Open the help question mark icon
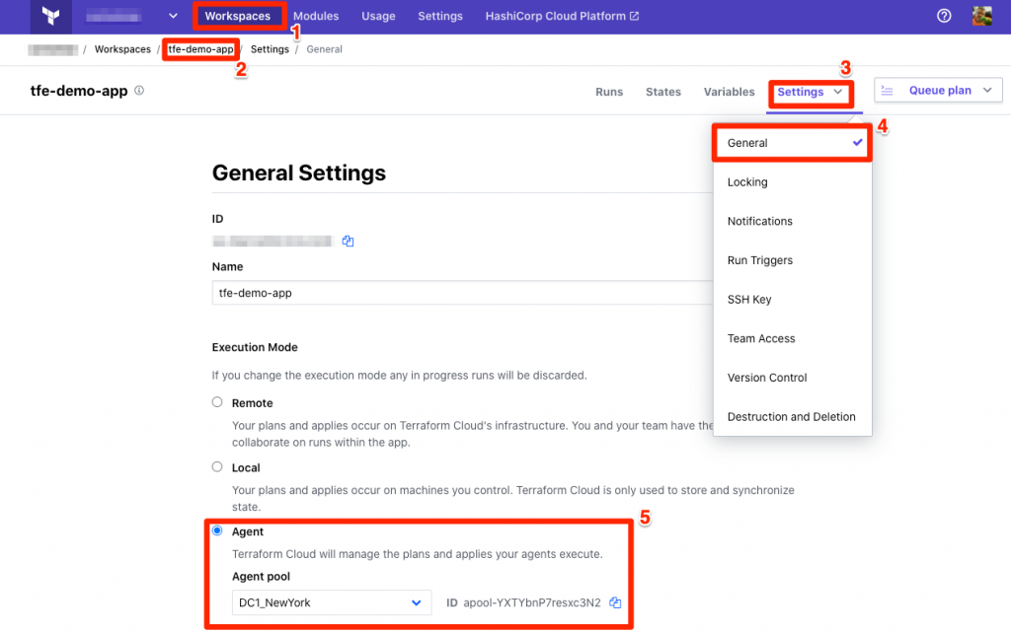 (944, 16)
